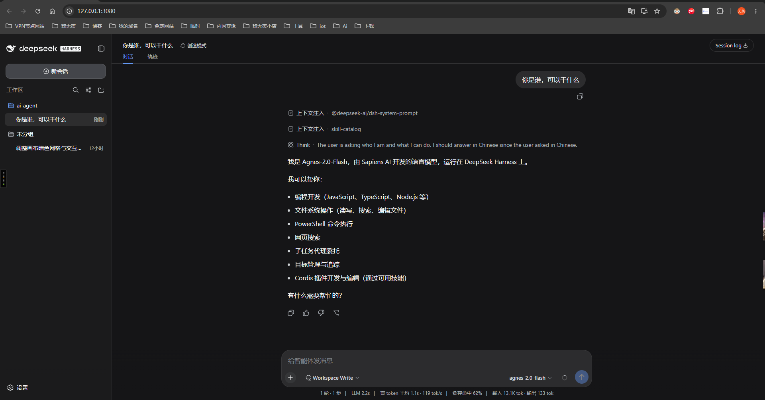The width and height of the screenshot is (765, 400).
Task: Create a new workspace folder
Action: (x=101, y=90)
